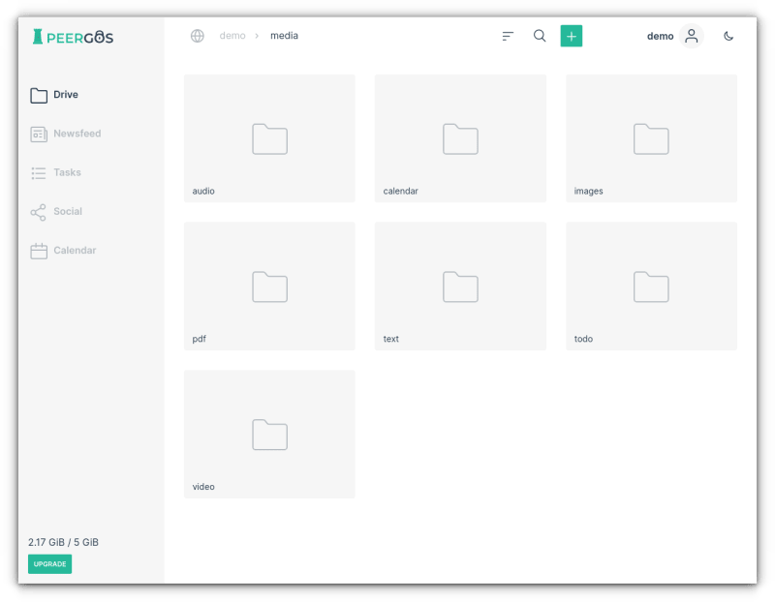775x603 pixels.
Task: Open the pdf folder
Action: pos(269,286)
